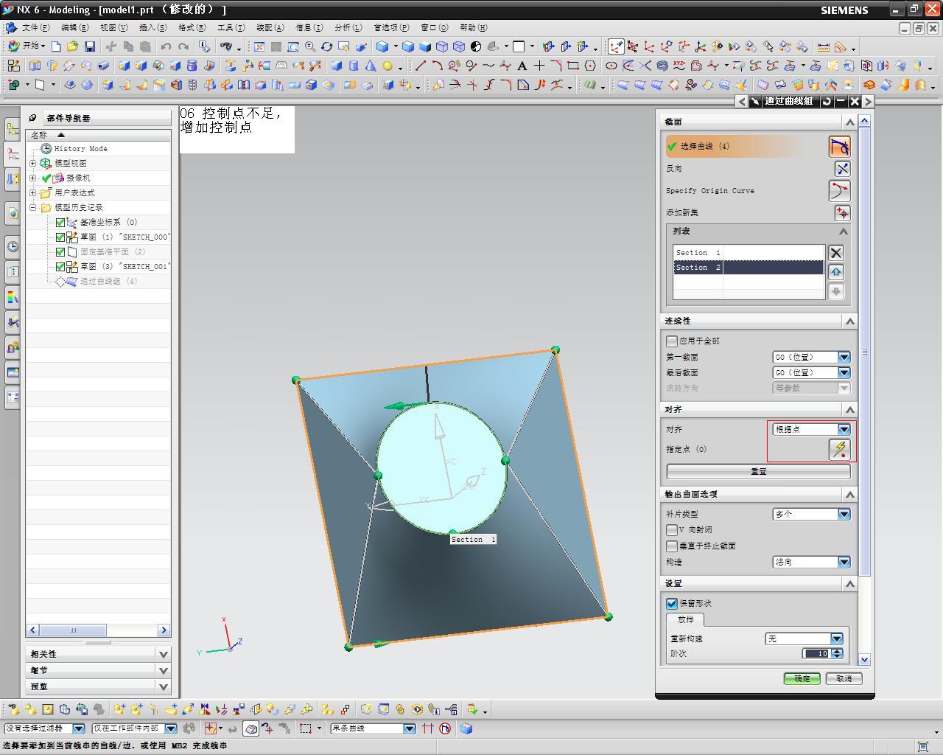Open the 文件(F) menu

coord(35,27)
